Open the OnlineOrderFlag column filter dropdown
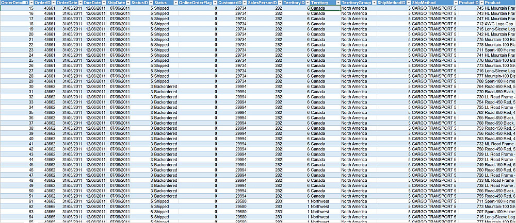 click(x=215, y=2)
